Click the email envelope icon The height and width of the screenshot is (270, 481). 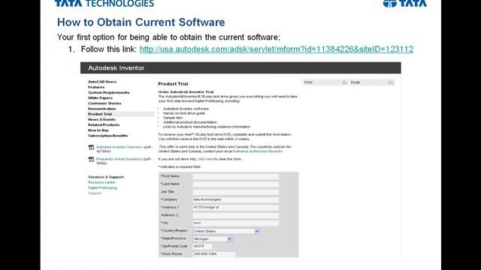coord(390,82)
